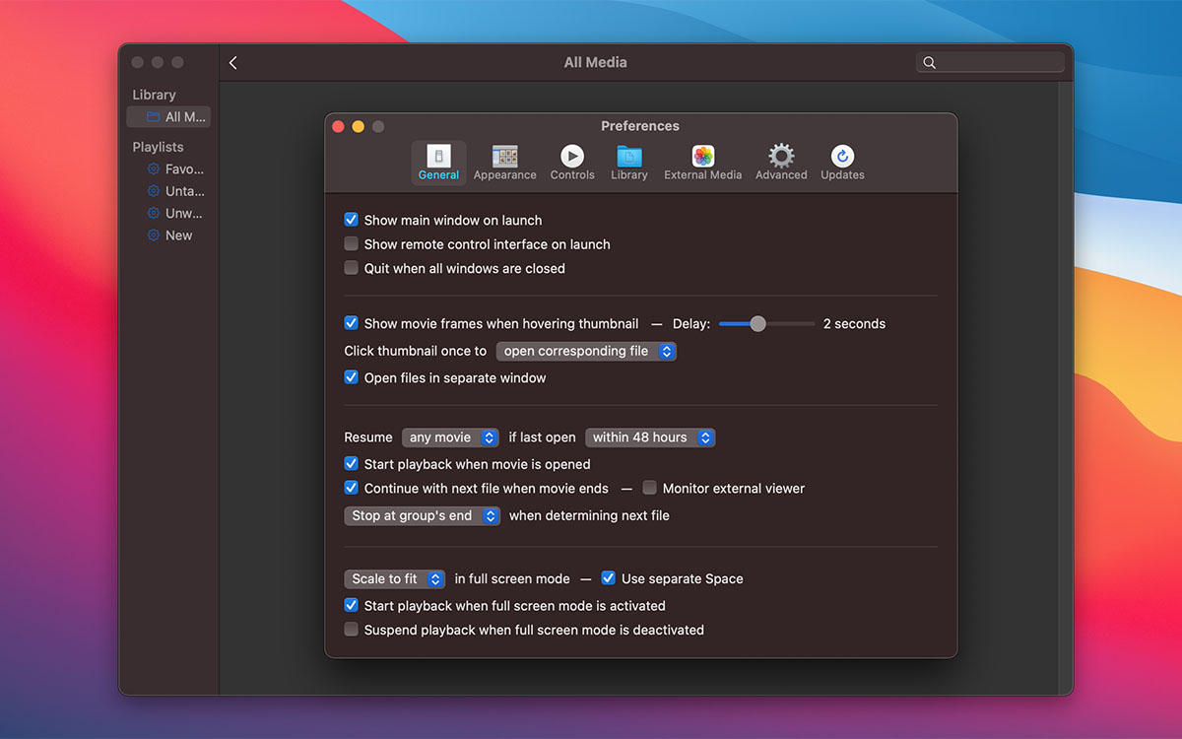1182x739 pixels.
Task: Click the 'All Media' main window title
Action: 595,62
